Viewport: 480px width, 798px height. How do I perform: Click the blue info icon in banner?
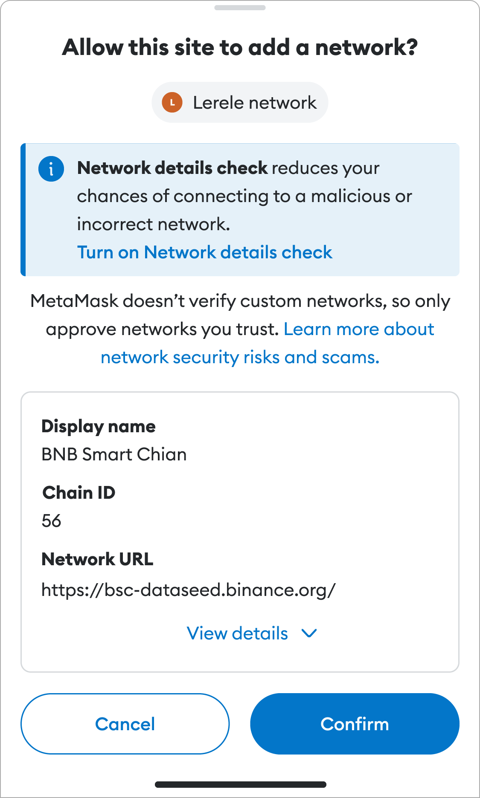point(51,169)
